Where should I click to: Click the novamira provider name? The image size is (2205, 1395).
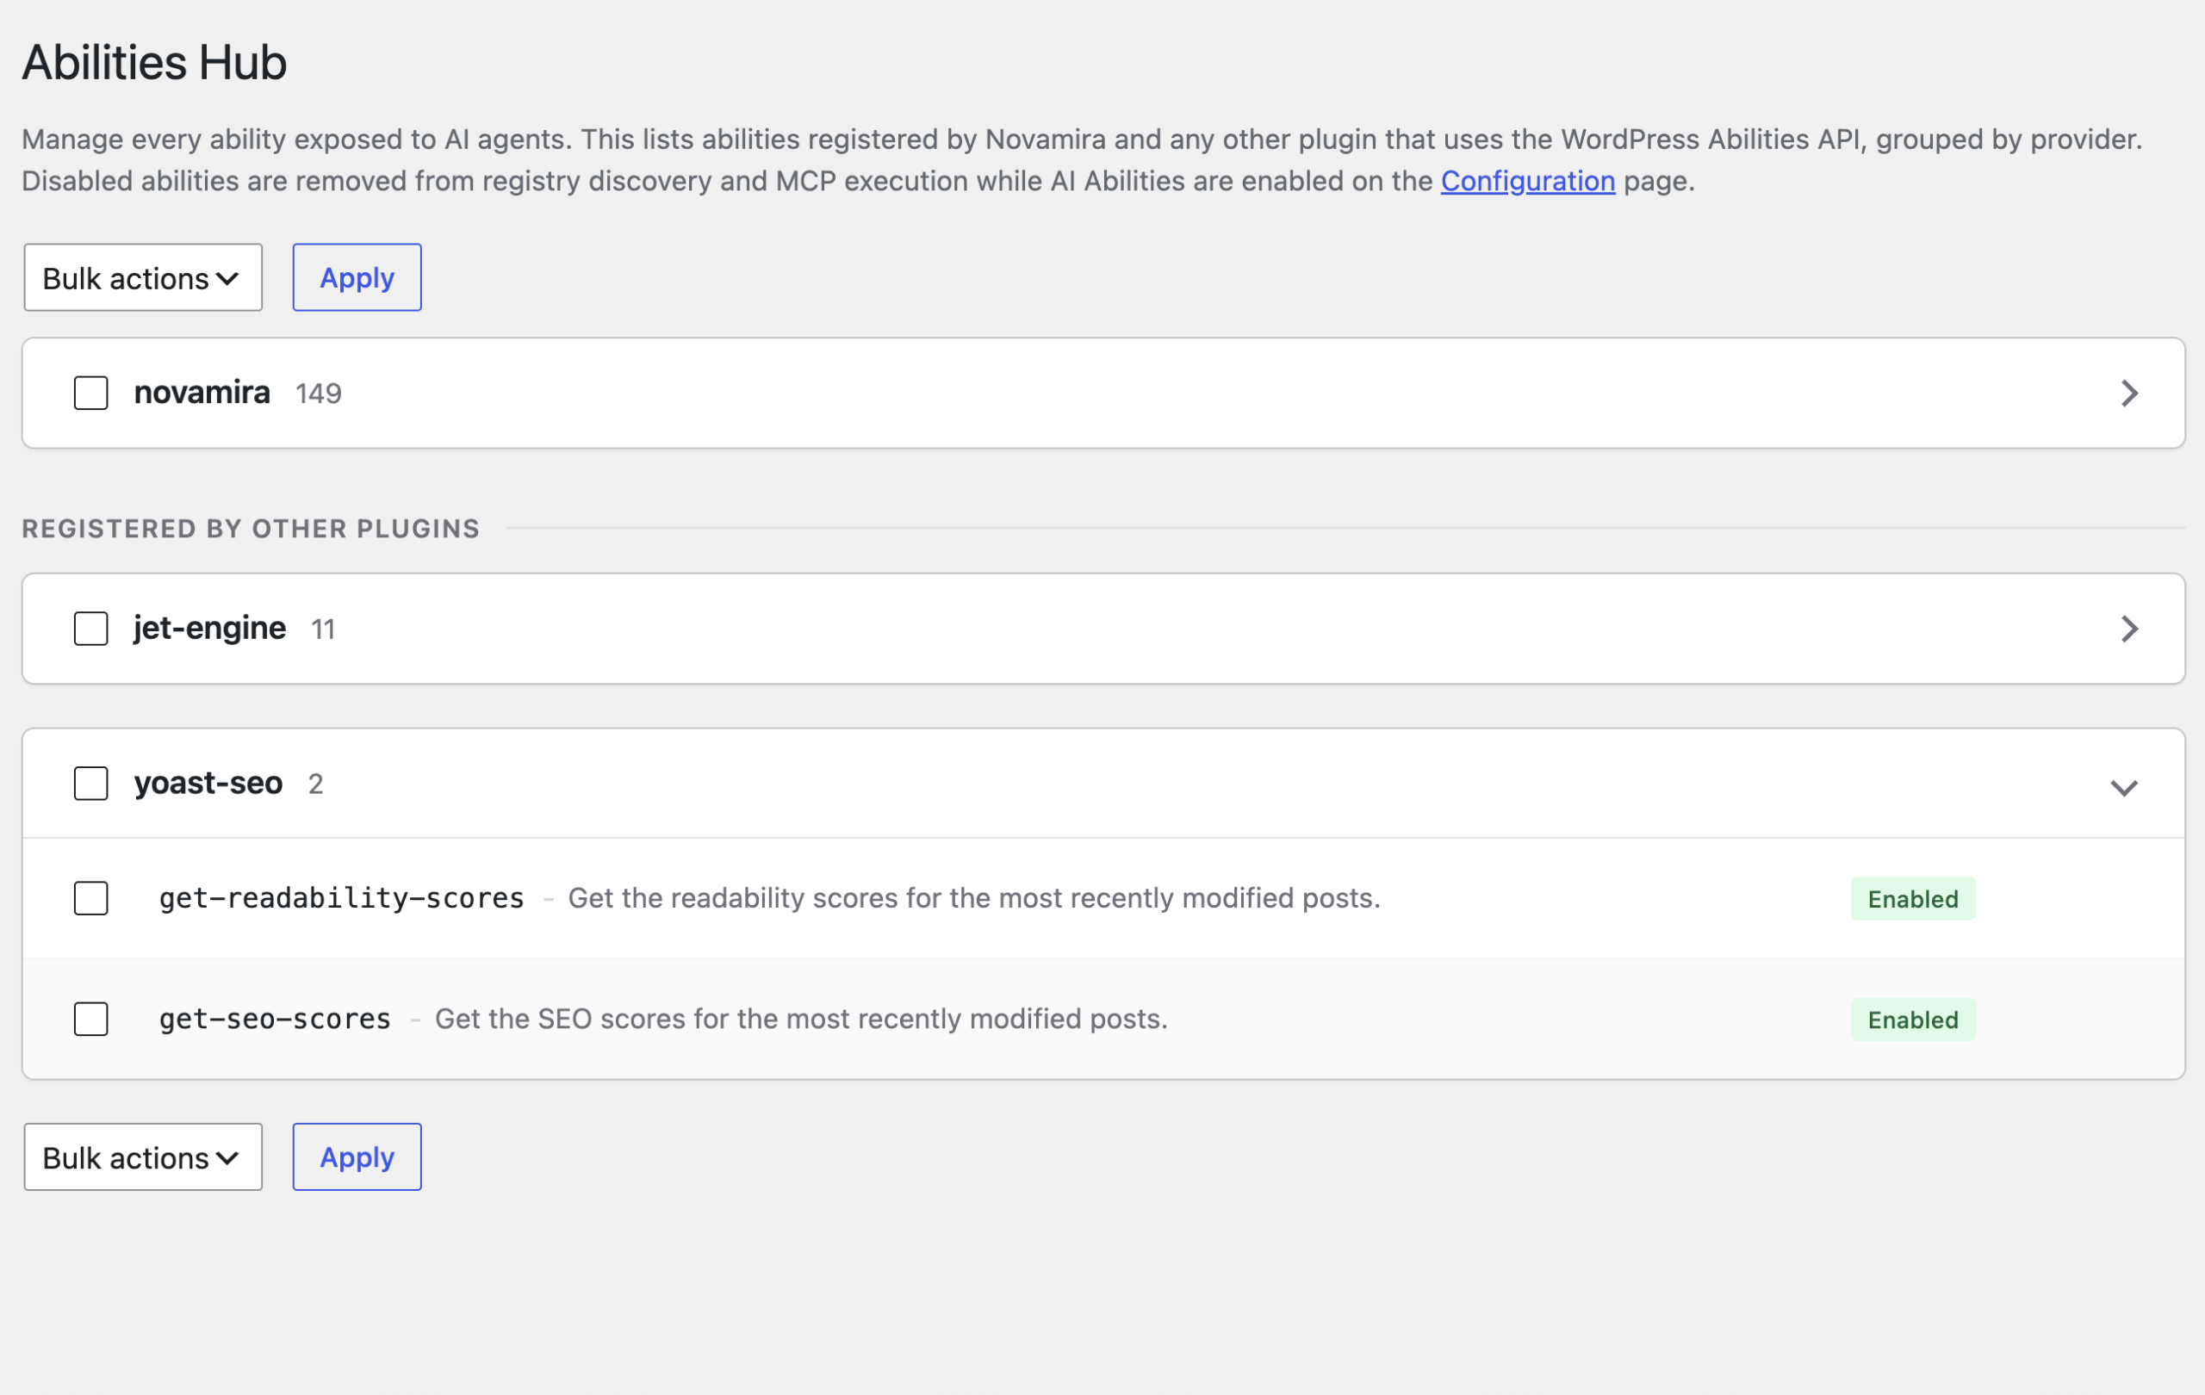[202, 393]
